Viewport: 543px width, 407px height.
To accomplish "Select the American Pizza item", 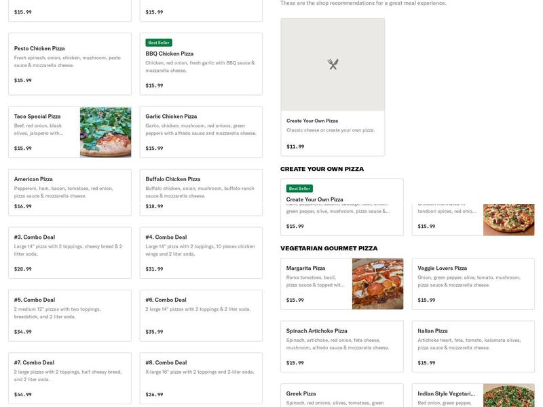I will [x=69, y=192].
